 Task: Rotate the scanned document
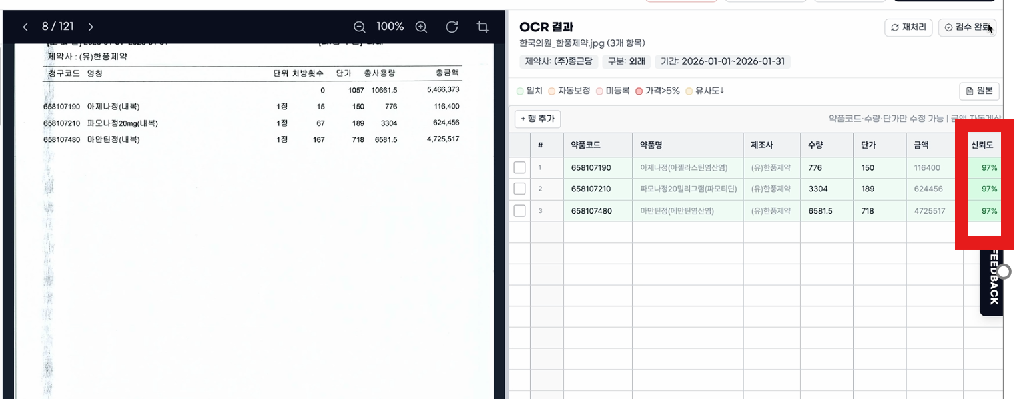point(452,27)
